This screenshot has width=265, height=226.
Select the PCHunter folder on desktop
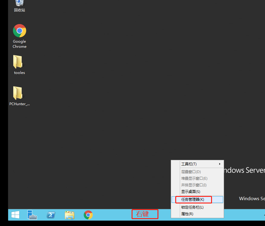tap(19, 93)
